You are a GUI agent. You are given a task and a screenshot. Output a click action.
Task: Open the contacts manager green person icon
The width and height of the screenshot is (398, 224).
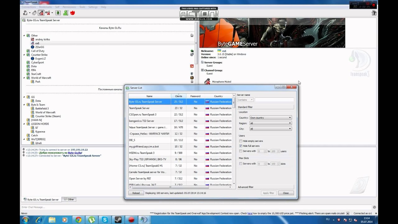point(66,13)
